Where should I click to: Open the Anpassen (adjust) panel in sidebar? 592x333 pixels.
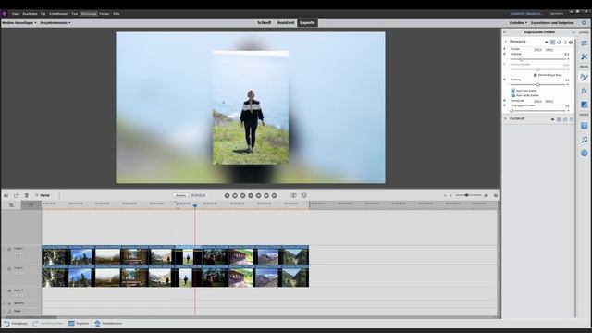point(584,43)
